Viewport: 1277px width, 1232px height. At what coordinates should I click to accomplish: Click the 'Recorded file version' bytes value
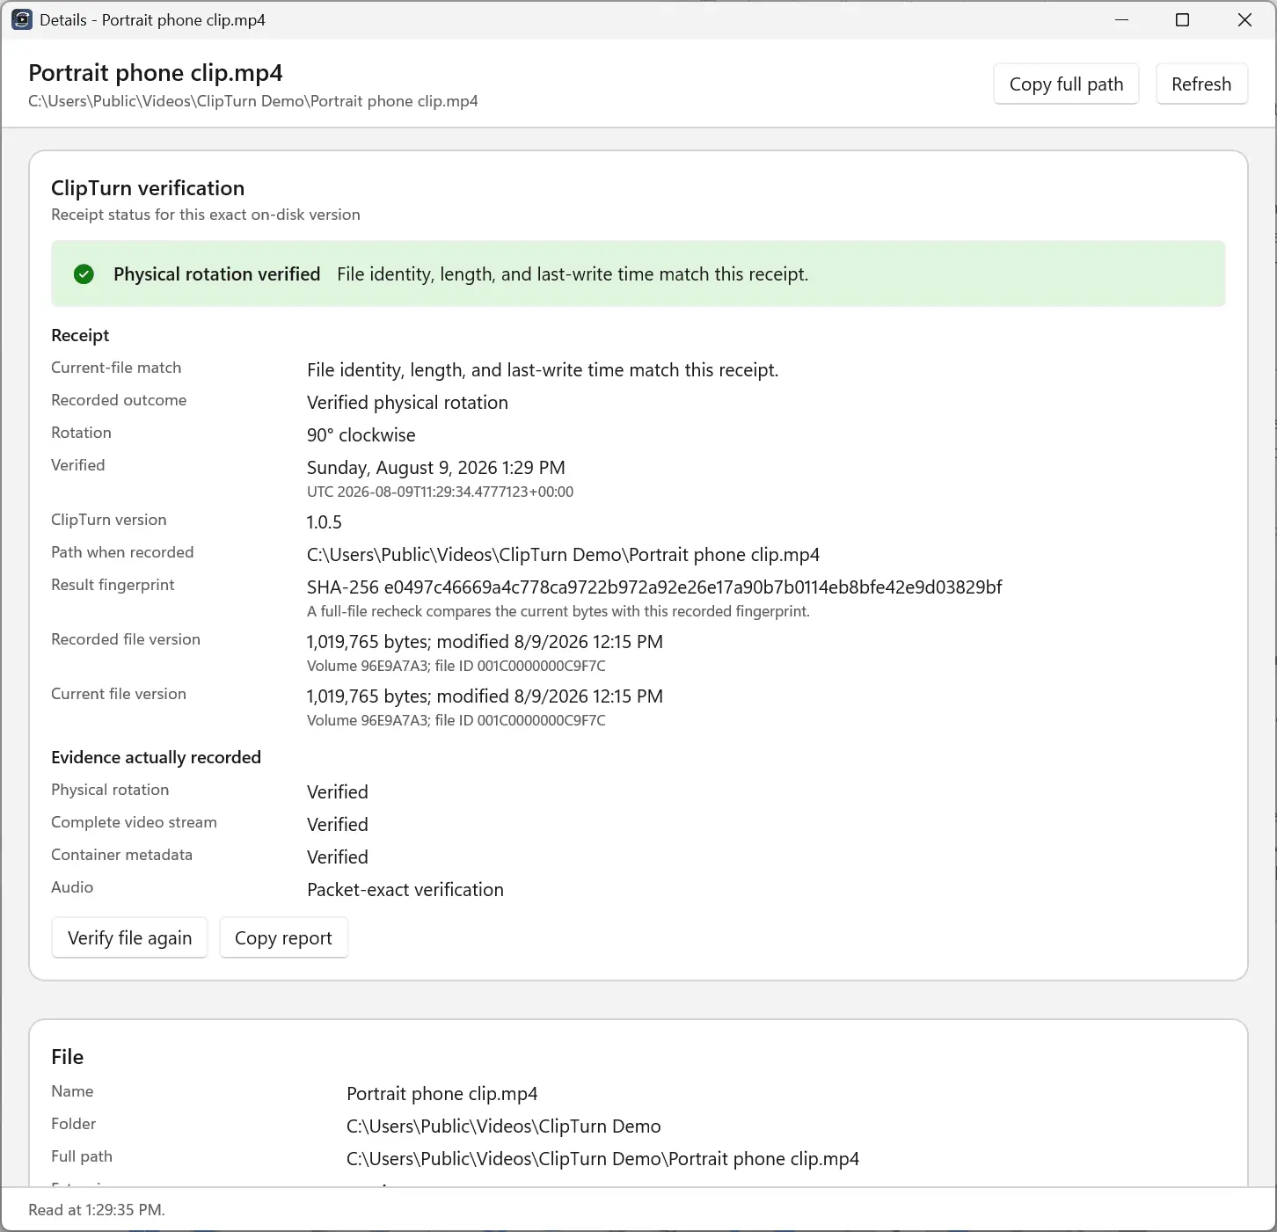point(485,642)
